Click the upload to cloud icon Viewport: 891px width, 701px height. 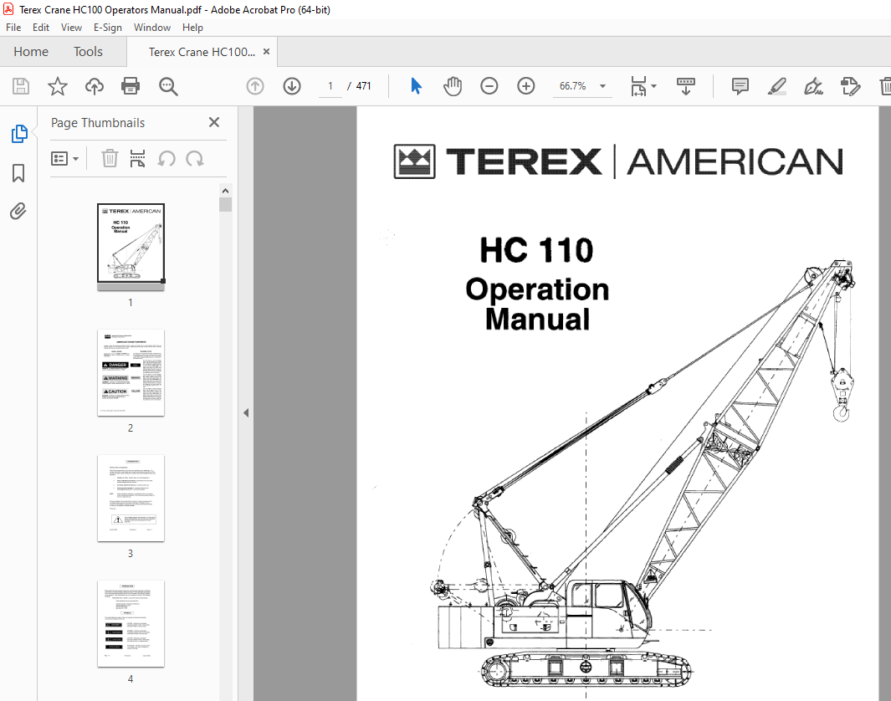pyautogui.click(x=95, y=86)
